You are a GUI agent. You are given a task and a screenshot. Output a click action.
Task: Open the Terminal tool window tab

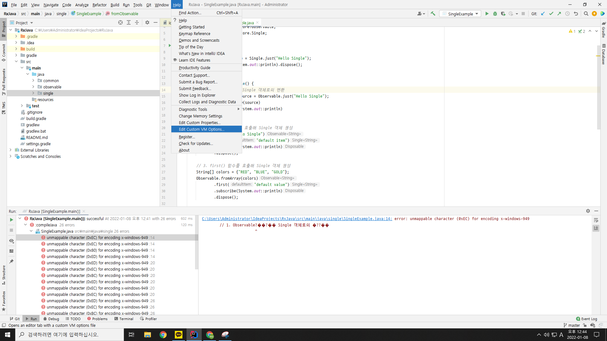pyautogui.click(x=124, y=319)
